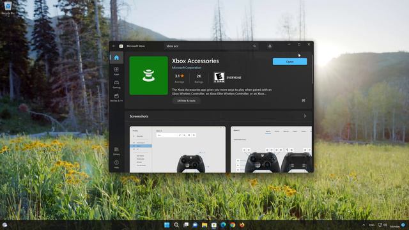Launch Microsoft Edge from the taskbar

(x=223, y=225)
